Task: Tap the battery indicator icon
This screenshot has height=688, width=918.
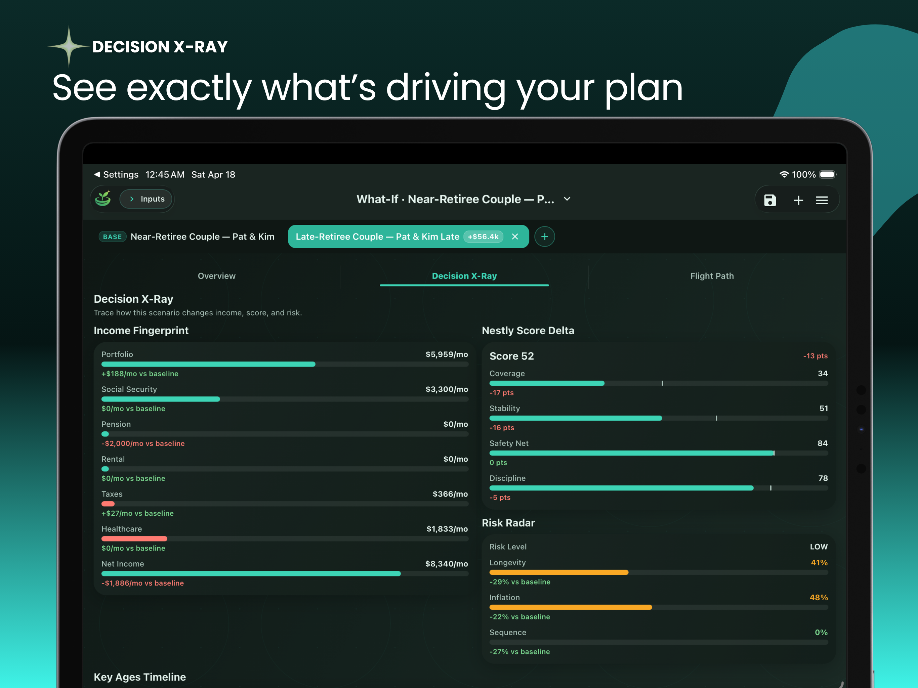Action: pyautogui.click(x=828, y=174)
